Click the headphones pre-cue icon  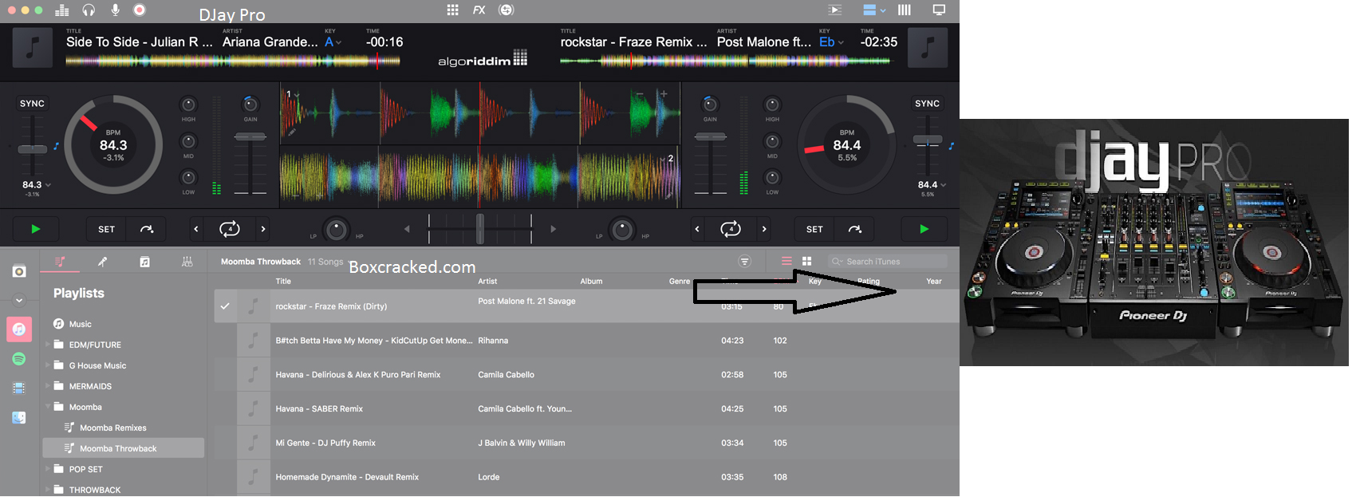[x=89, y=10]
